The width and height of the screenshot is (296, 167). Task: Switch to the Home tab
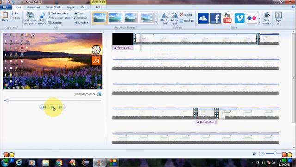18,7
